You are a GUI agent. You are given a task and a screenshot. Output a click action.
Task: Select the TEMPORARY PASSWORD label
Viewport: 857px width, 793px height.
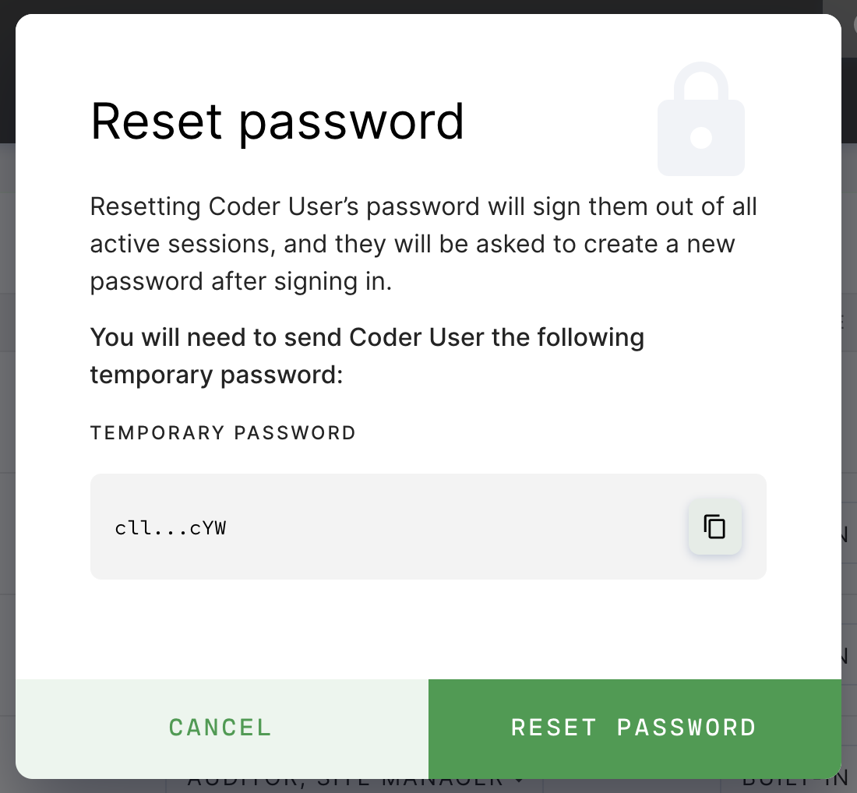coord(223,432)
